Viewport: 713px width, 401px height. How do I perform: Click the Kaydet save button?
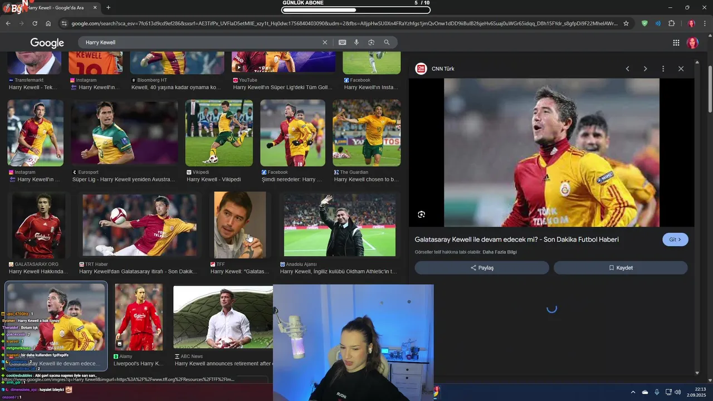tap(621, 268)
